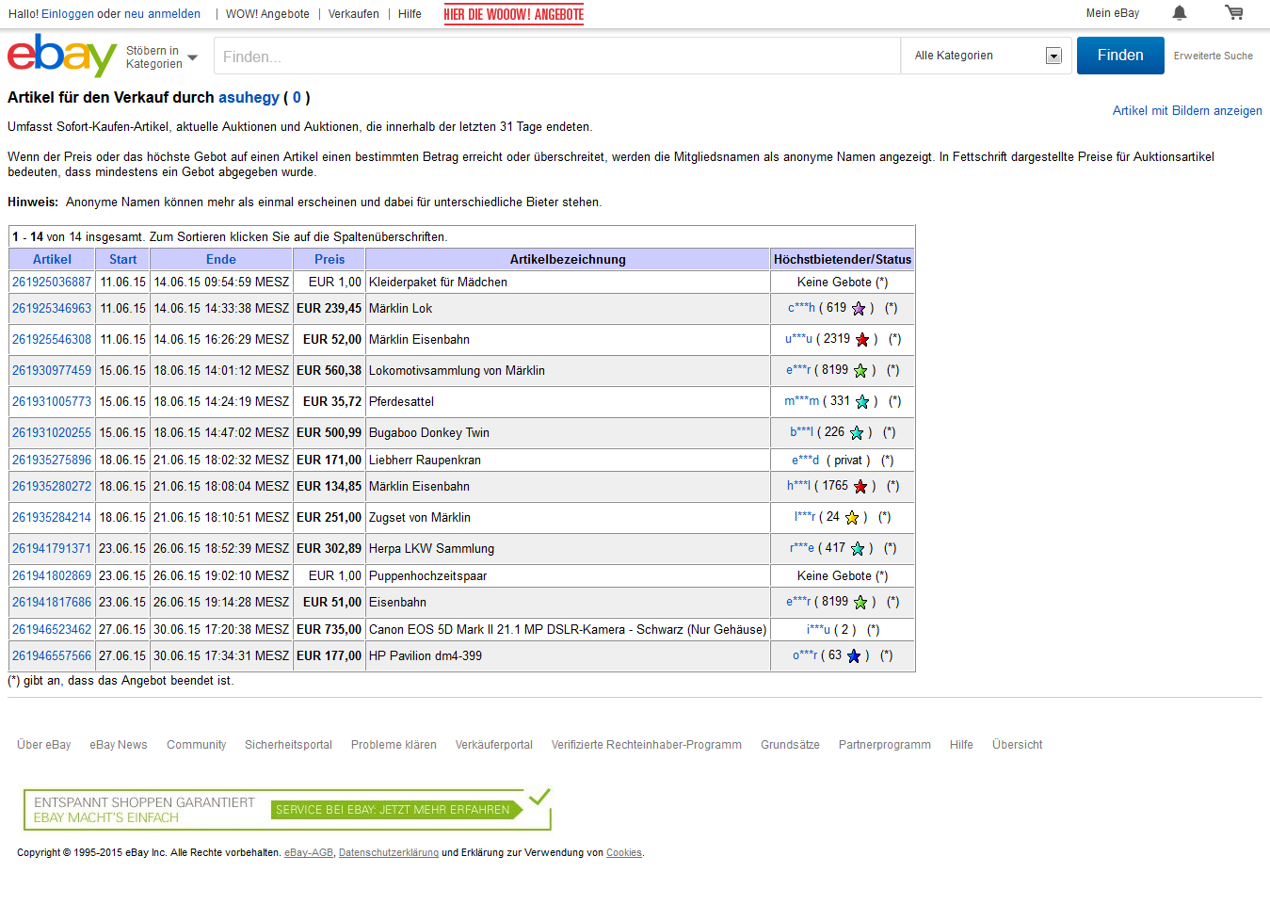
Task: Open item number 261925546308
Action: coord(52,339)
